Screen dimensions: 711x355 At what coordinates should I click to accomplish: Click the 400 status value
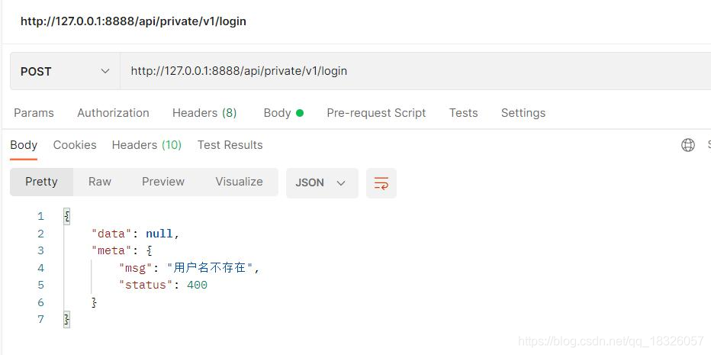tap(198, 285)
